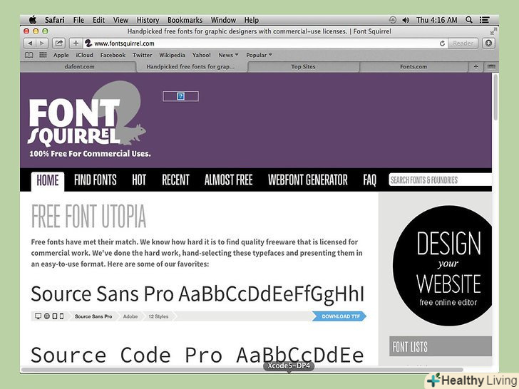Switch to the dafont.com tab
The image size is (519, 389).
pos(79,66)
